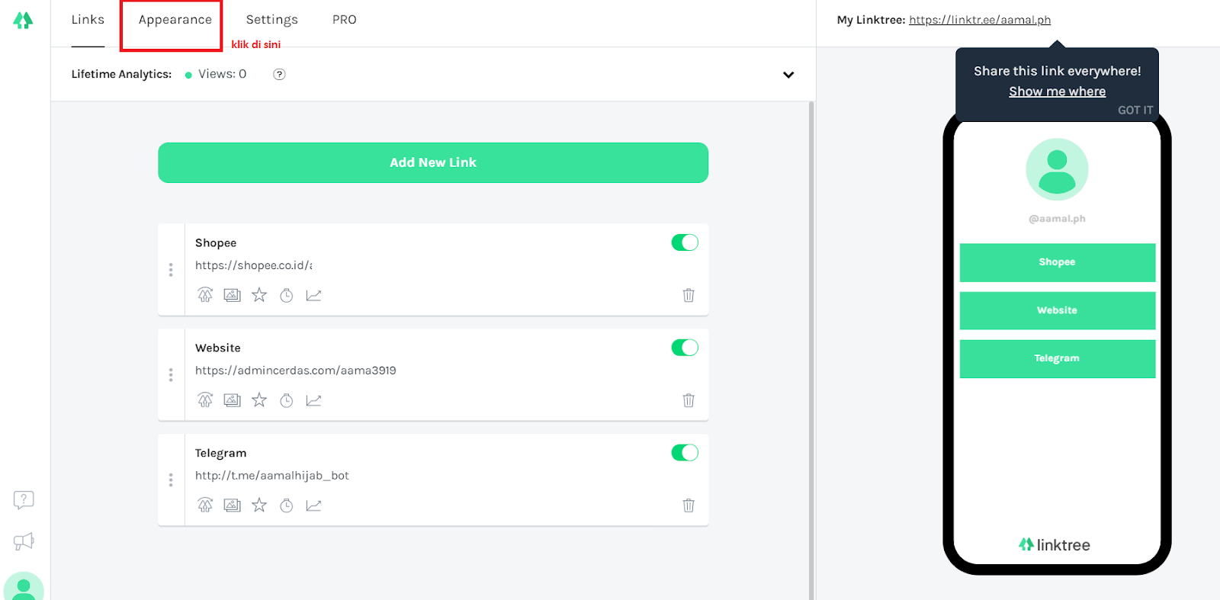Dismiss the tooltip with GOT IT

coord(1135,110)
